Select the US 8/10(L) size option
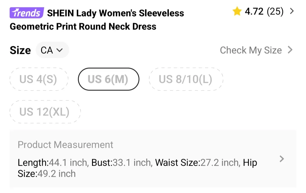 [x=186, y=79]
